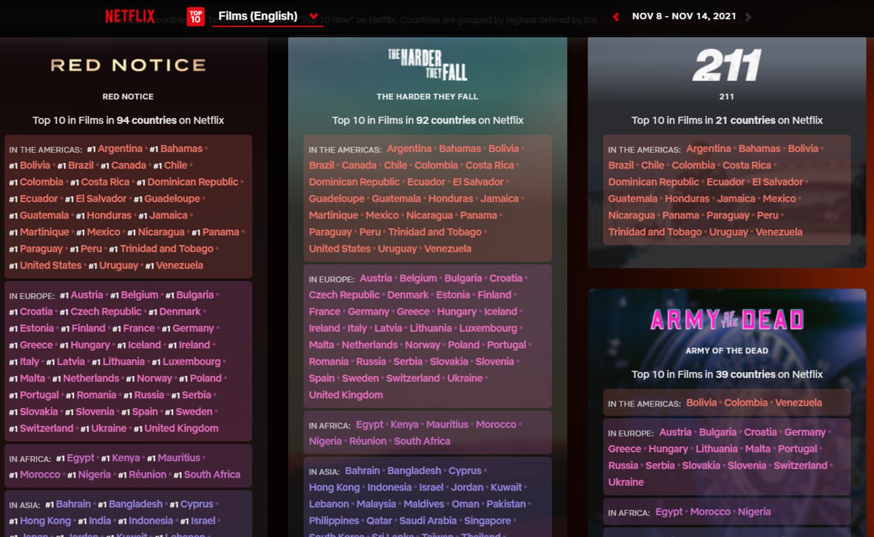Click Colombia under Army of the Dead
The height and width of the screenshot is (537, 874).
[746, 403]
